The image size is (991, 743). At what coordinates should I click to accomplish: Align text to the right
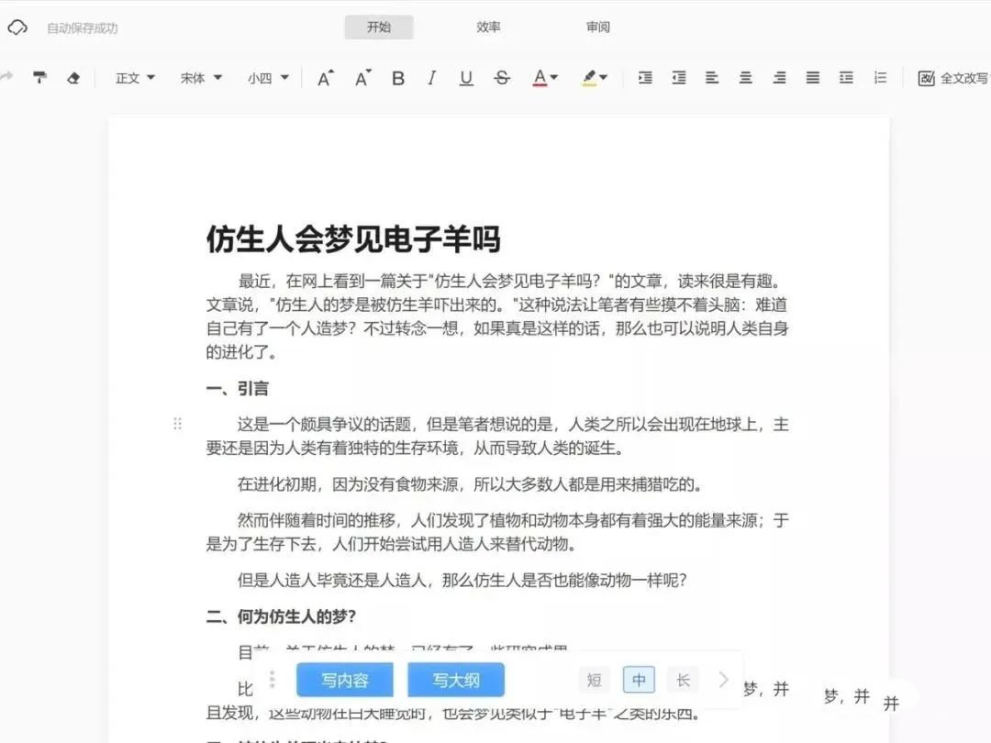pyautogui.click(x=779, y=78)
